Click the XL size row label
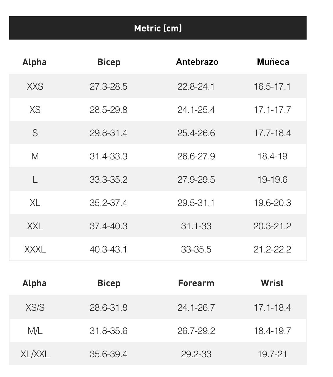Screen dimensions: 333x377 point(35,203)
